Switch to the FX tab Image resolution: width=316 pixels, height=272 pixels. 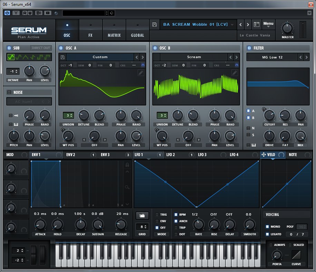[90, 30]
